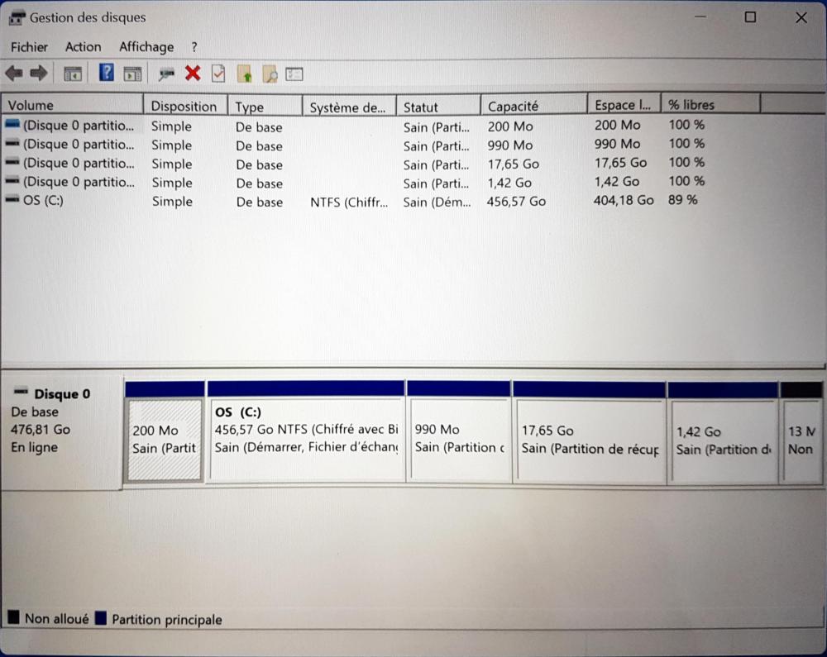Toggle the action pane toolbar icon
Image resolution: width=827 pixels, height=657 pixels.
132,74
